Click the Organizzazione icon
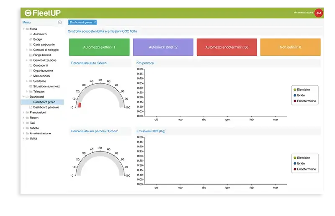Image resolution: width=335 pixels, height=216 pixels. pyautogui.click(x=31, y=71)
